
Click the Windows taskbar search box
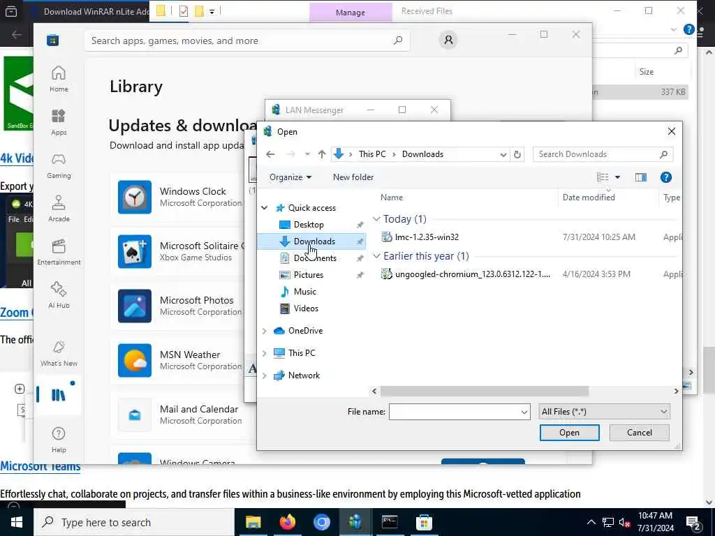134,522
